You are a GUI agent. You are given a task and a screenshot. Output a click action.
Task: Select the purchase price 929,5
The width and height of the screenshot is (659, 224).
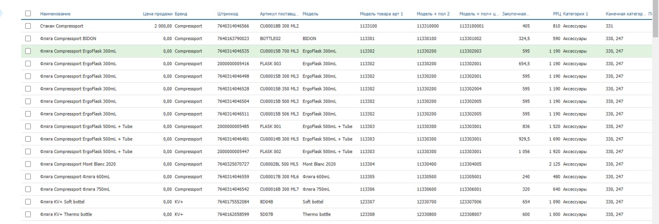[x=524, y=139]
